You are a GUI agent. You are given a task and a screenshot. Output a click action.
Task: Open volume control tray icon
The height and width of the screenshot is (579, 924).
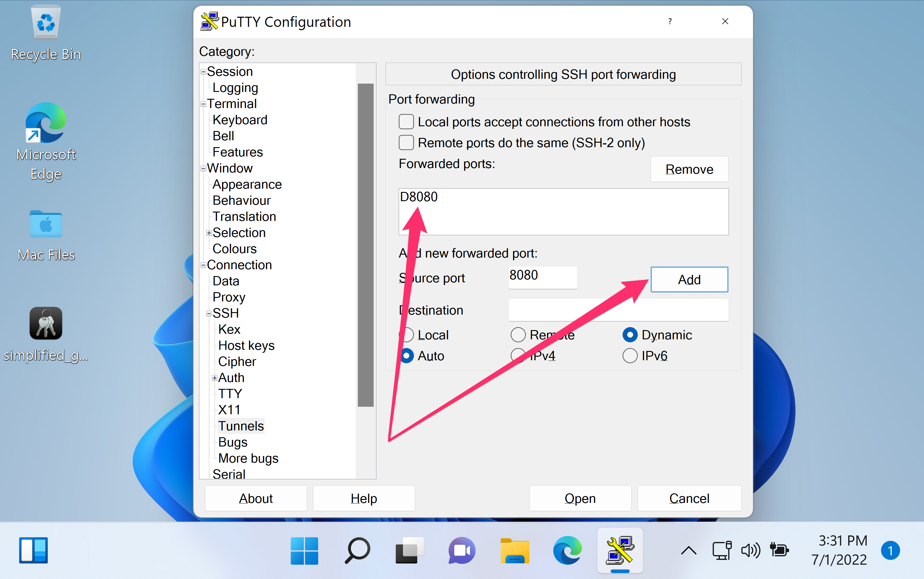pos(751,551)
